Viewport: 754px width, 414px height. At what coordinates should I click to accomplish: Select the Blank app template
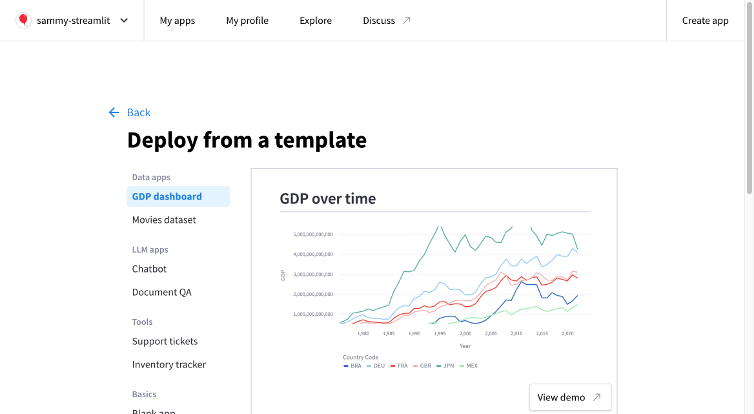pos(153,411)
